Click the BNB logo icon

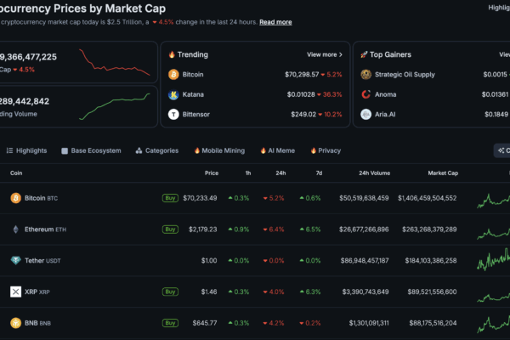pos(15,323)
